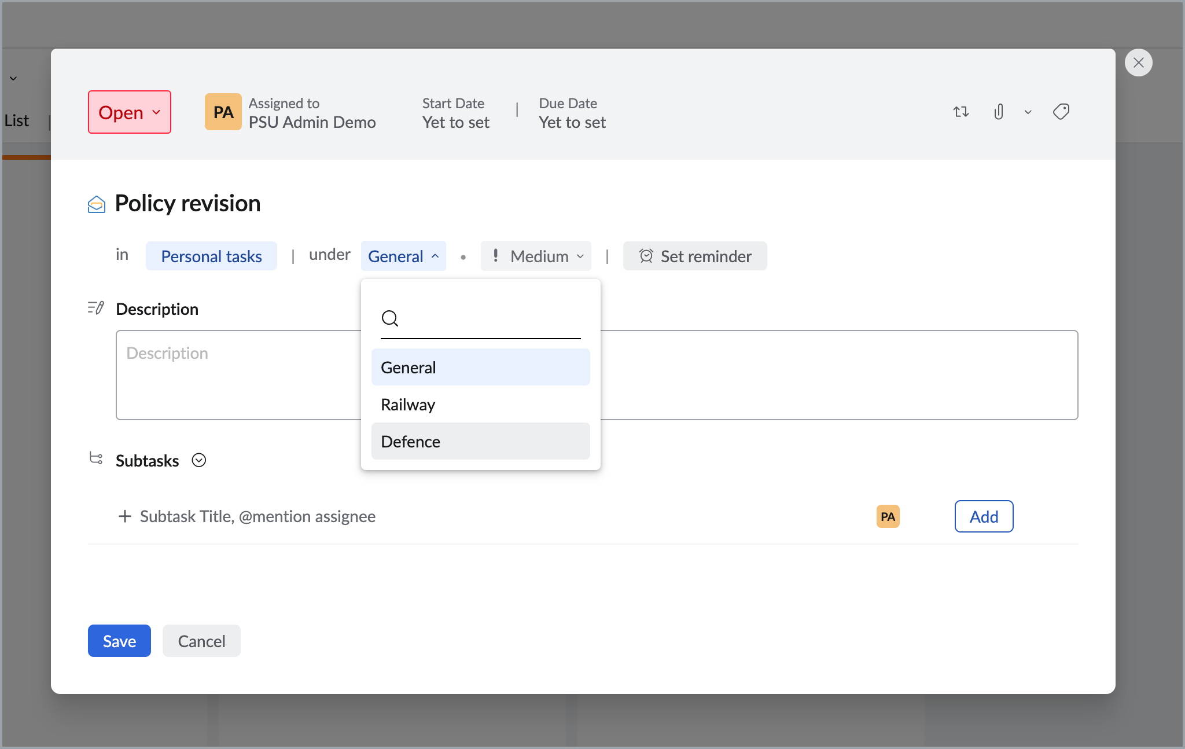Screen dimensions: 1185x749
Task: Change assignee PSU Admin Demo
Action: [312, 122]
